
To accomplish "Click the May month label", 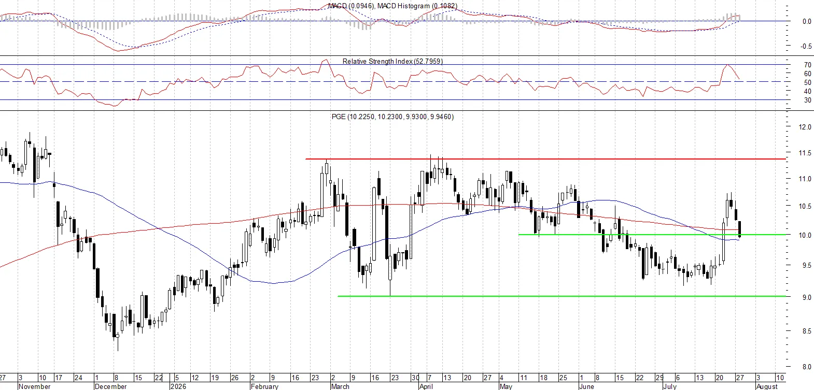I will (x=506, y=386).
